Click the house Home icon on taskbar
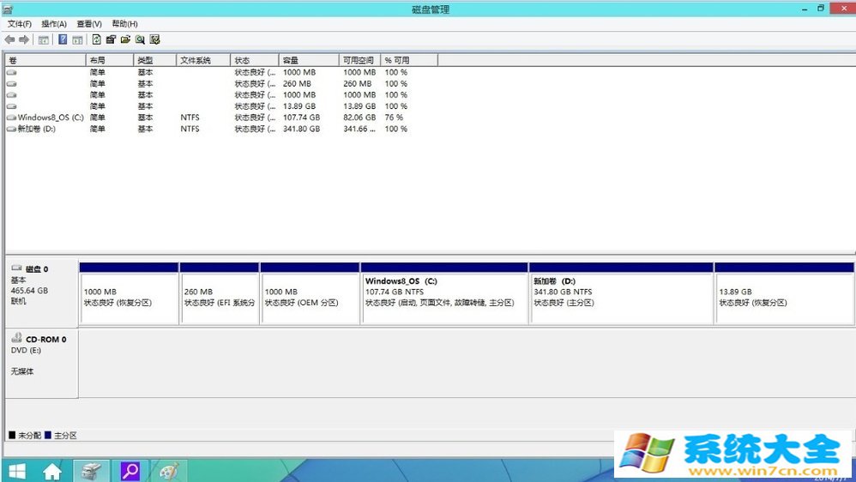The width and height of the screenshot is (856, 482). 52,472
